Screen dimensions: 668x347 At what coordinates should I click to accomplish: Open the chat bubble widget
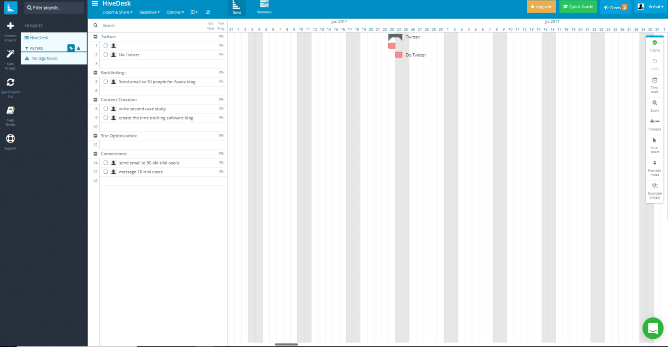coord(653,328)
